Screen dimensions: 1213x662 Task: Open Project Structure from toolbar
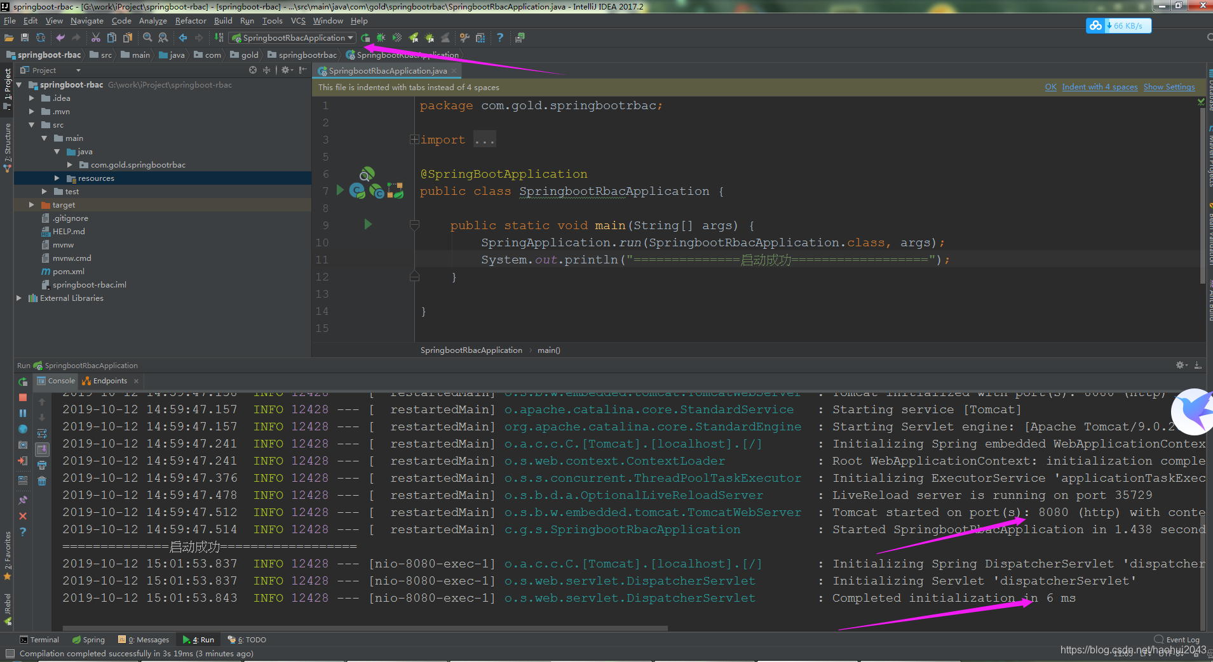480,38
